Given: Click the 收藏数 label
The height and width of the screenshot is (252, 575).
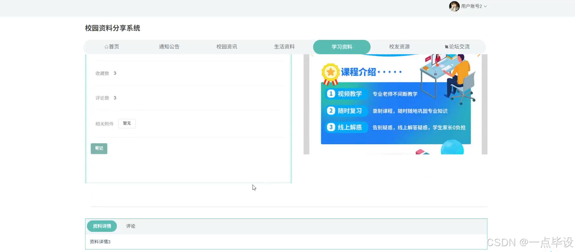Looking at the screenshot, I should tap(102, 73).
